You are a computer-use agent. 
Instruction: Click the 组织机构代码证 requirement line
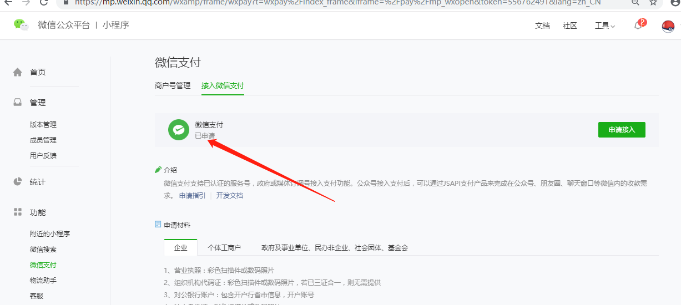click(272, 283)
